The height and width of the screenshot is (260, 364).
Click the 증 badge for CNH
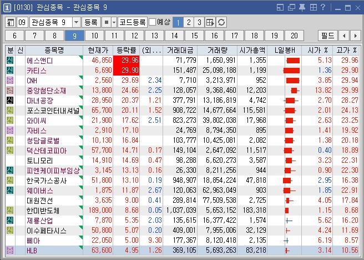pyautogui.click(x=10, y=81)
